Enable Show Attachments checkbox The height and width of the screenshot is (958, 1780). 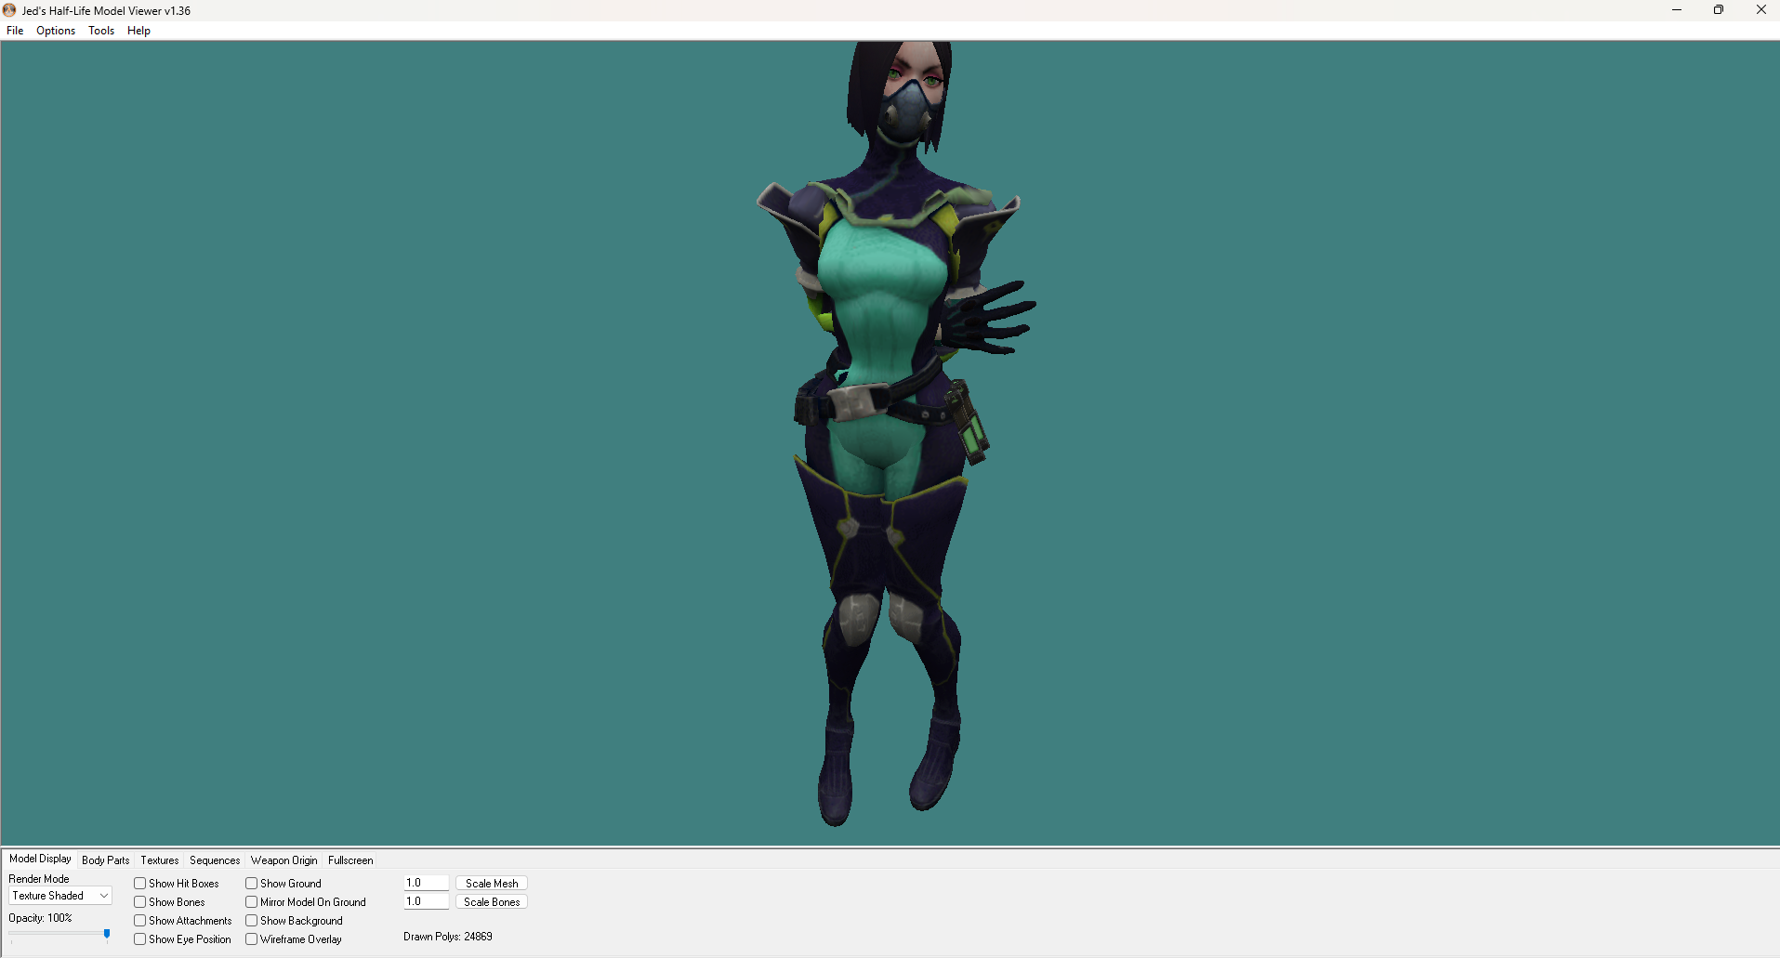[140, 921]
